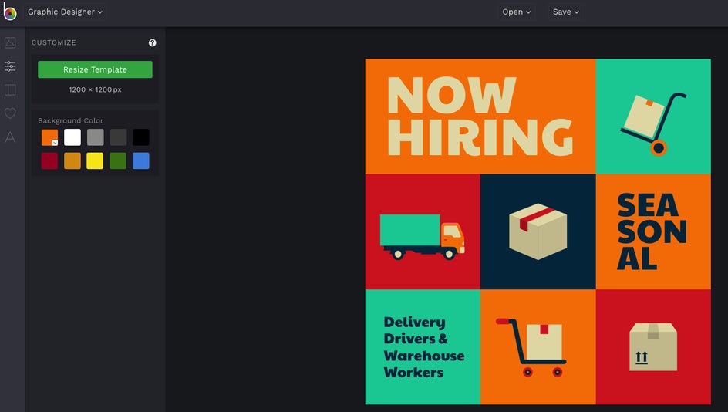Image resolution: width=728 pixels, height=412 pixels.
Task: Open the Text tool sidebar icon
Action: point(10,137)
